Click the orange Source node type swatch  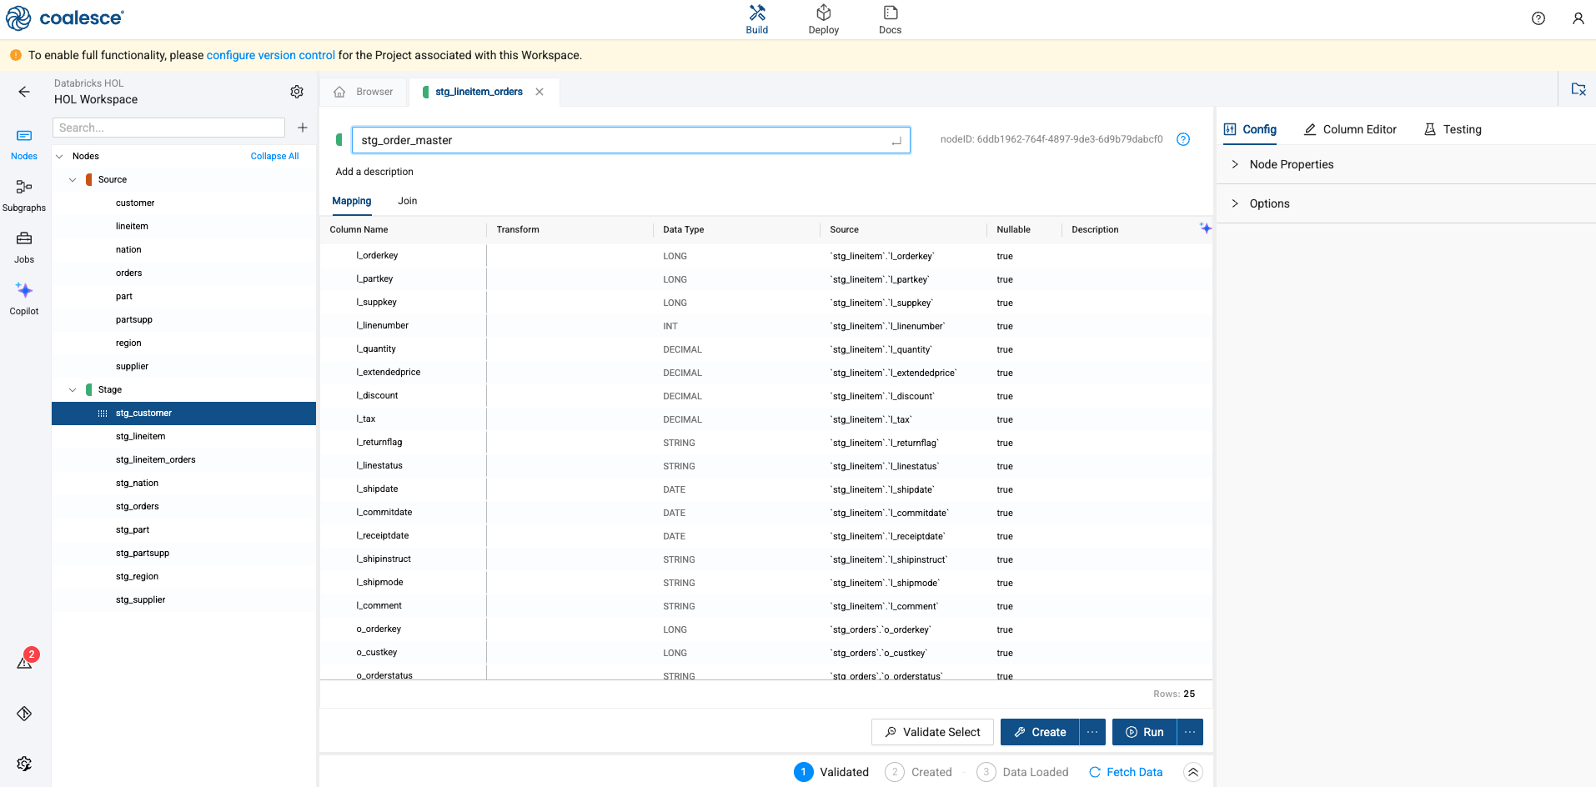(88, 179)
